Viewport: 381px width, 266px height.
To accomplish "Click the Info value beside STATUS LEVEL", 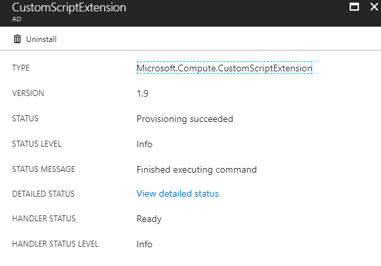I will pos(144,144).
